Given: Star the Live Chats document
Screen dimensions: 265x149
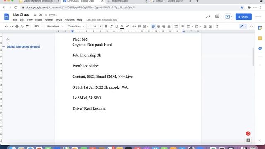Looking at the screenshot, I should [x=35, y=15].
